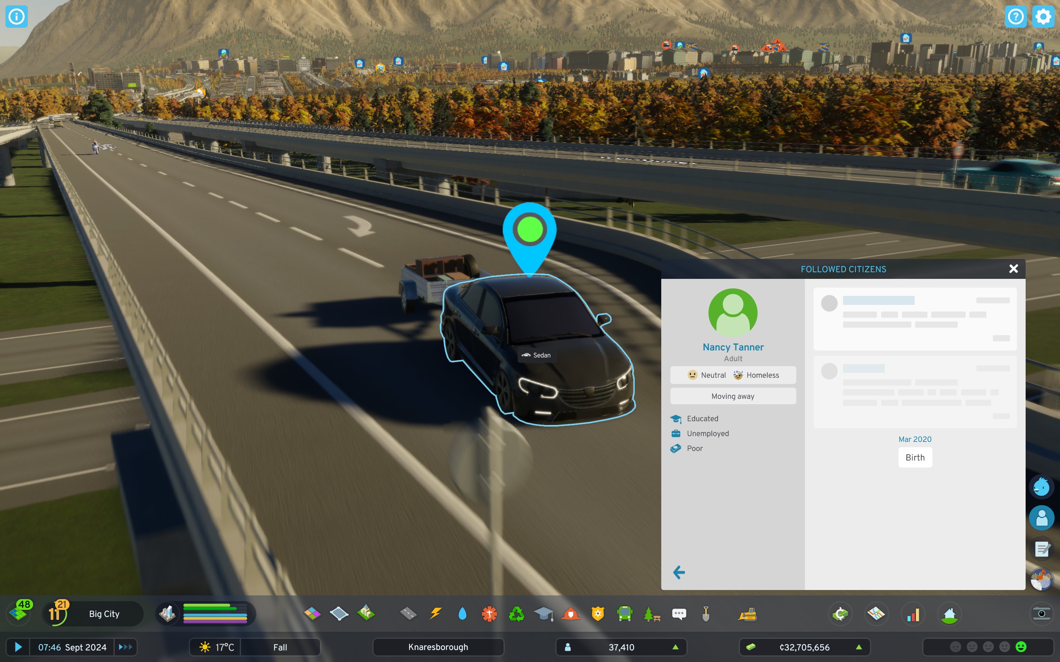Open the Transportation Overview map panel
Viewport: 1060px width, 662px height.
[x=877, y=614]
